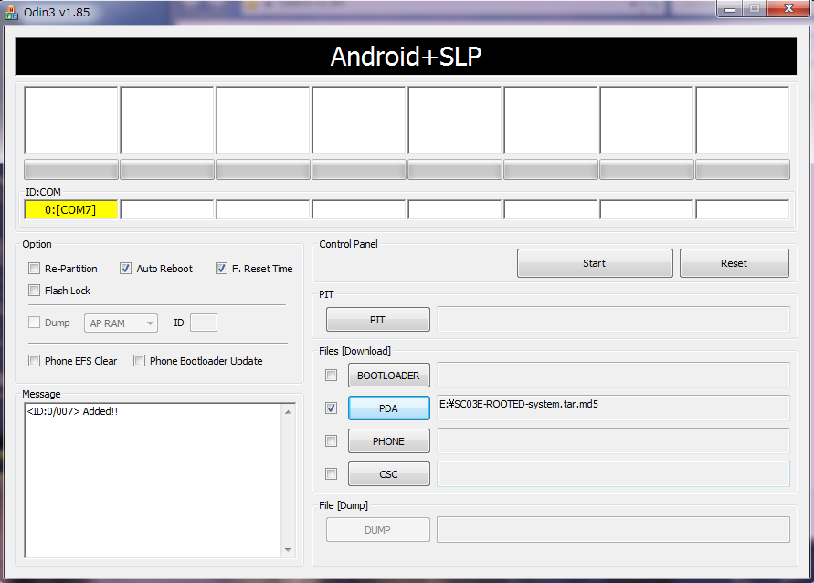Click the File [Dump] path field
The height and width of the screenshot is (583, 814).
(x=613, y=529)
